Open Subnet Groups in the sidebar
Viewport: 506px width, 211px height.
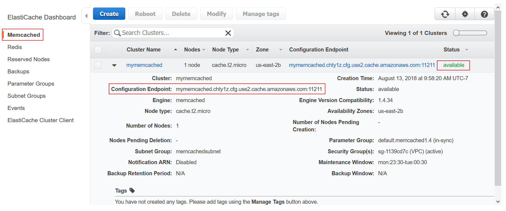[x=26, y=96]
